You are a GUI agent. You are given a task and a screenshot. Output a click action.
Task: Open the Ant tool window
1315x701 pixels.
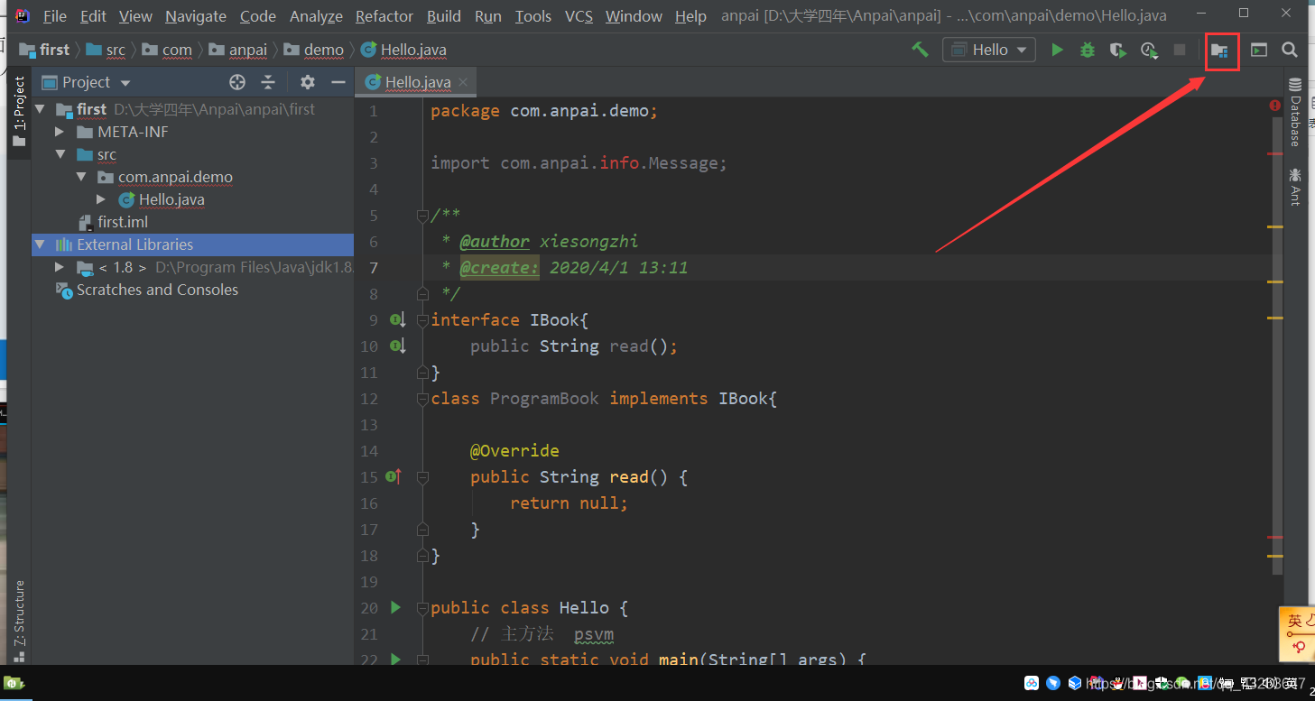pos(1295,186)
